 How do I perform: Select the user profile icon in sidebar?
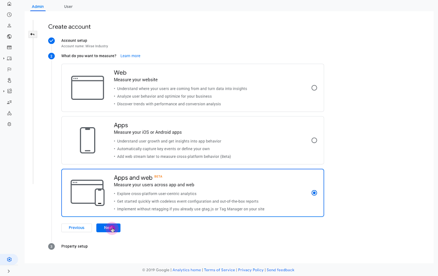pyautogui.click(x=9, y=25)
